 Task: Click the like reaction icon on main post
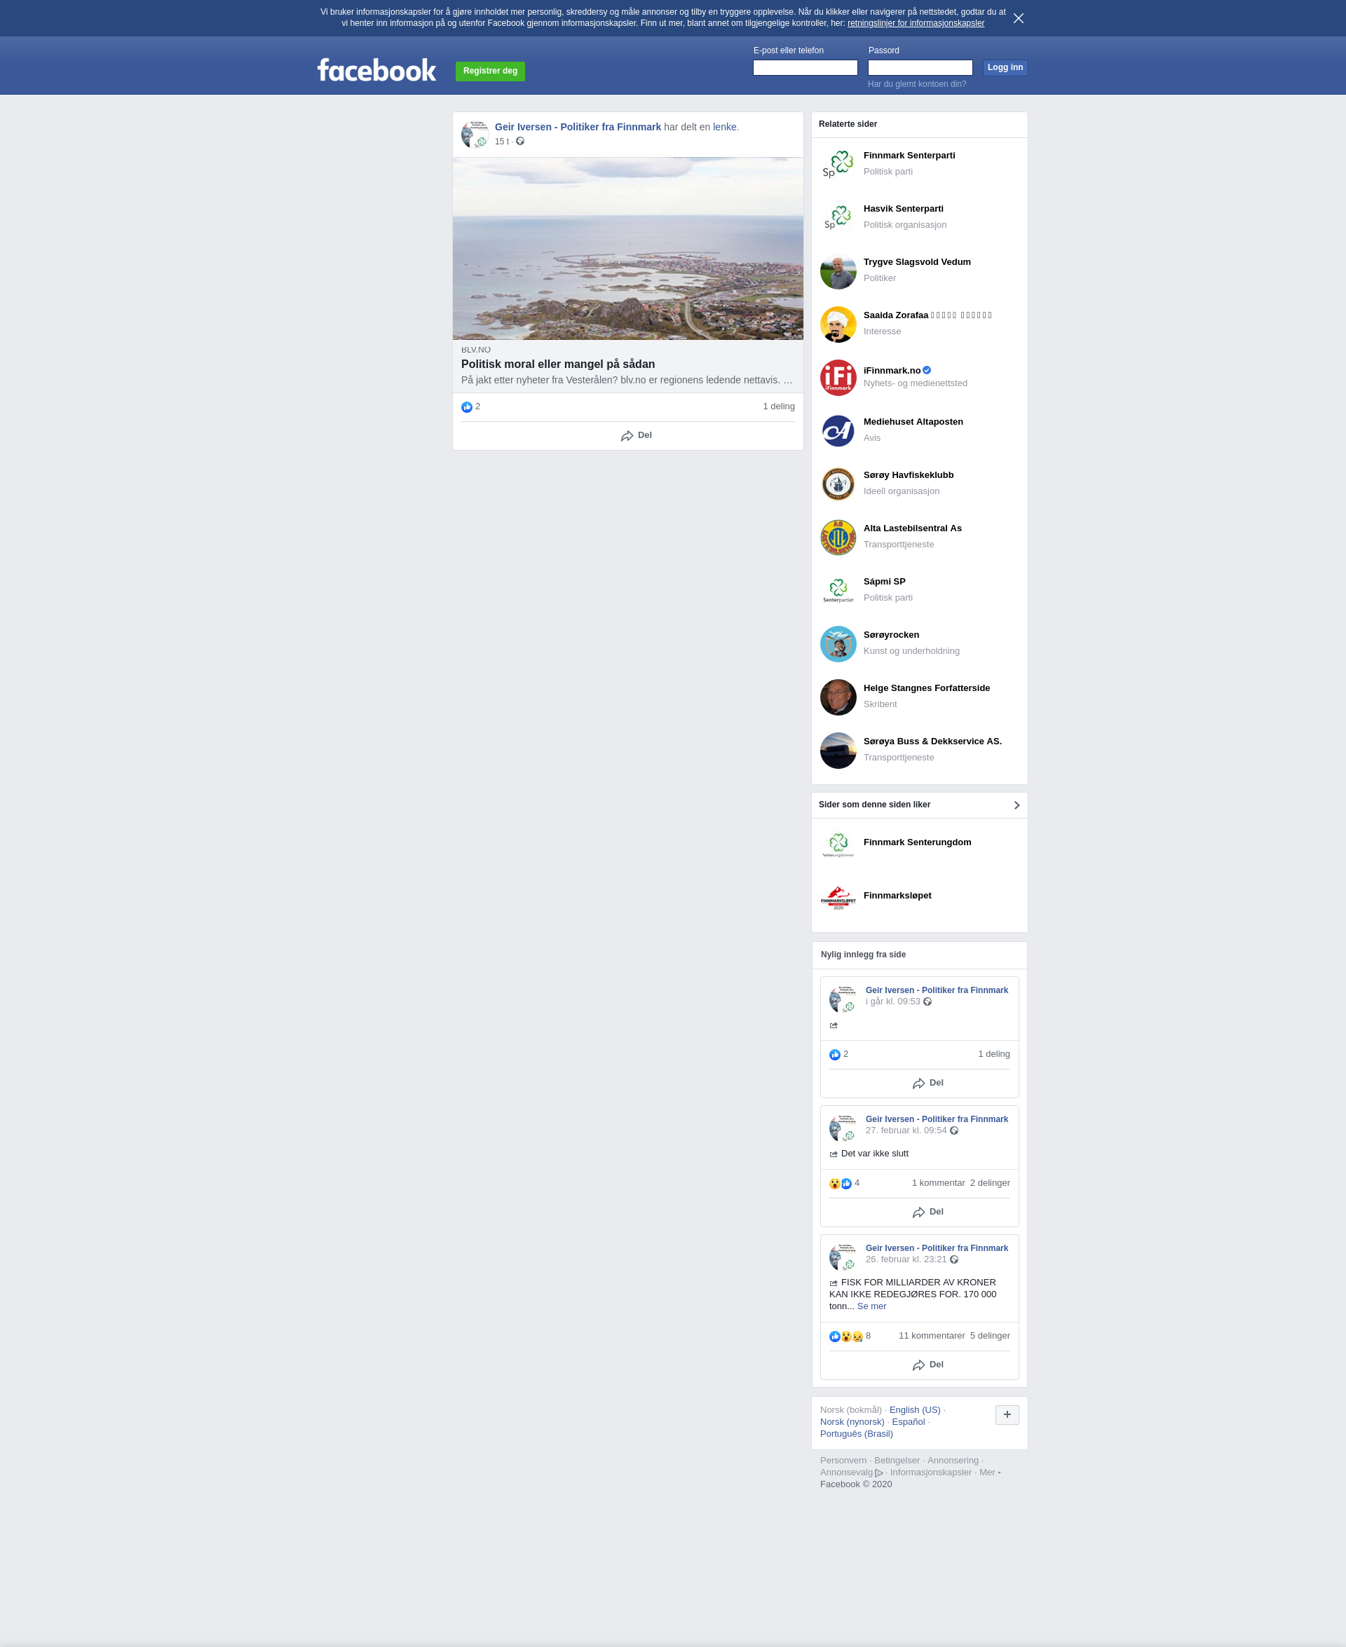[466, 407]
